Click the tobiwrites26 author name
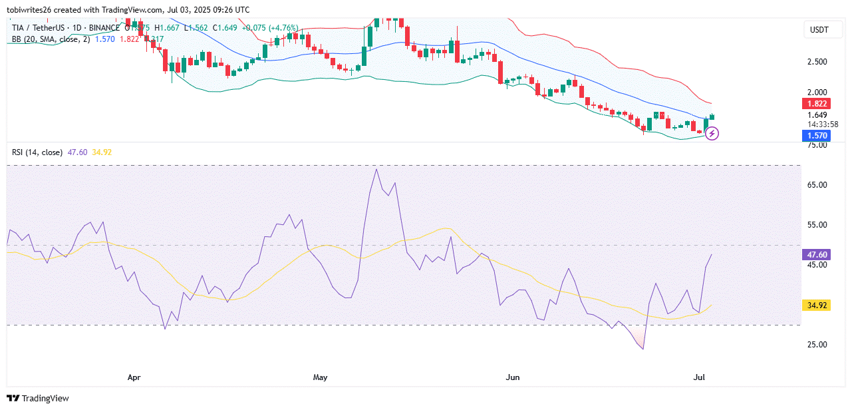The image size is (852, 410). (x=31, y=10)
